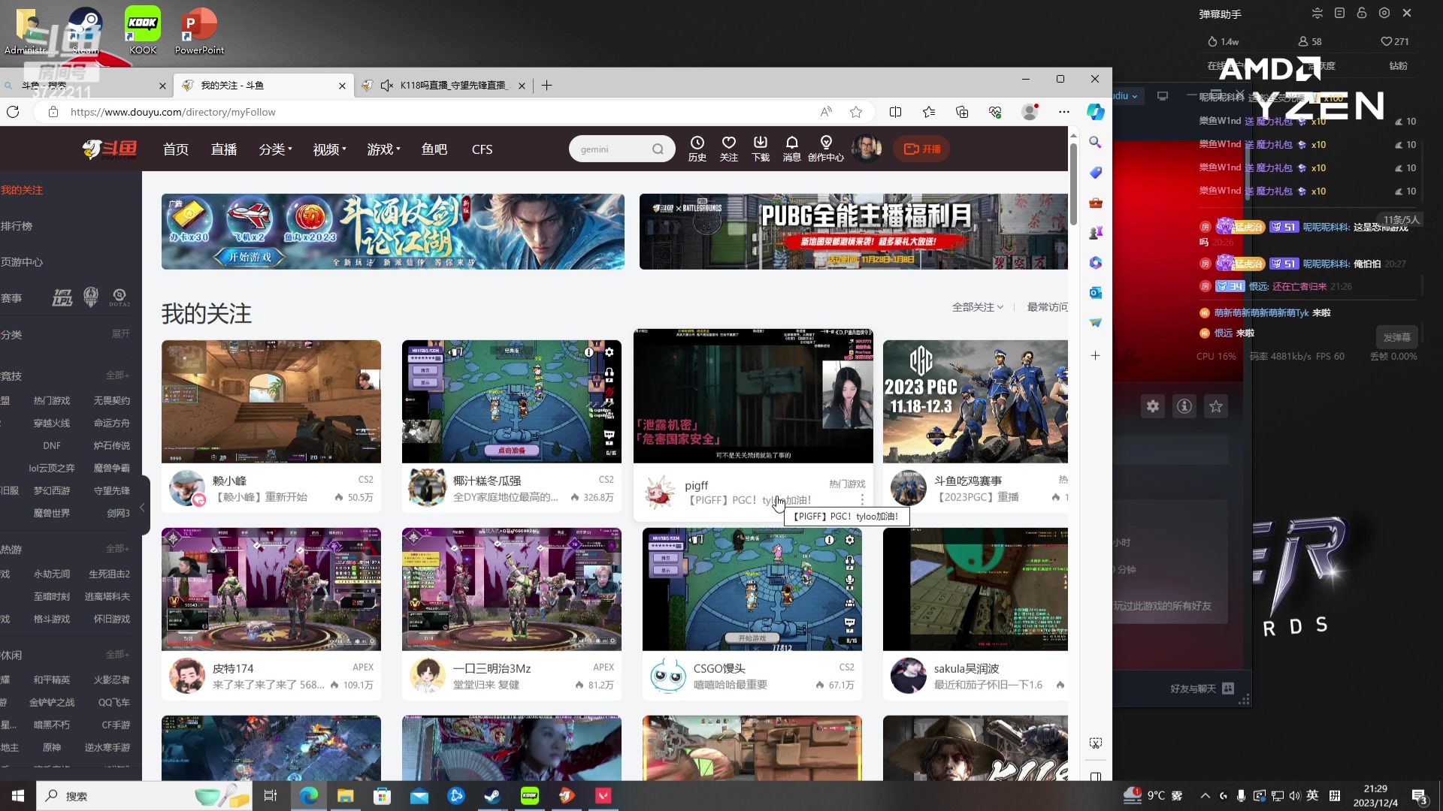1443x811 pixels.
Task: Show all 休闲 categories via 全部+
Action: tap(117, 655)
